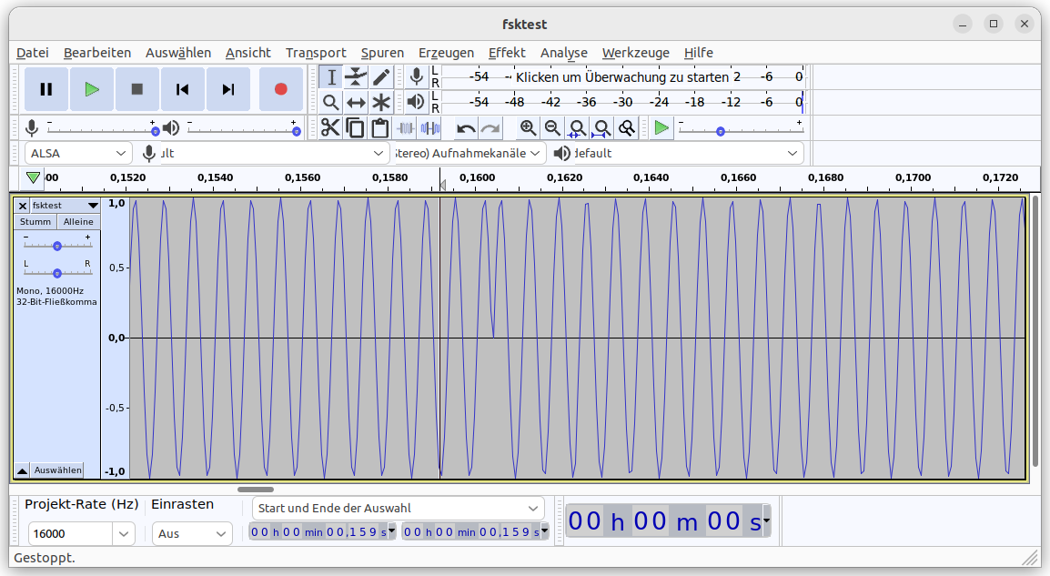Click the red Record button

coord(280,89)
